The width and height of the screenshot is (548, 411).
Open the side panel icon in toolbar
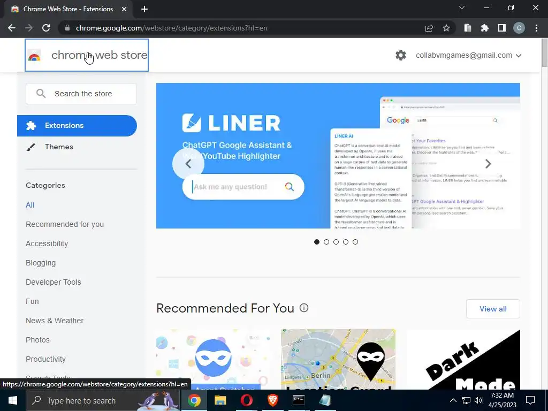[502, 28]
